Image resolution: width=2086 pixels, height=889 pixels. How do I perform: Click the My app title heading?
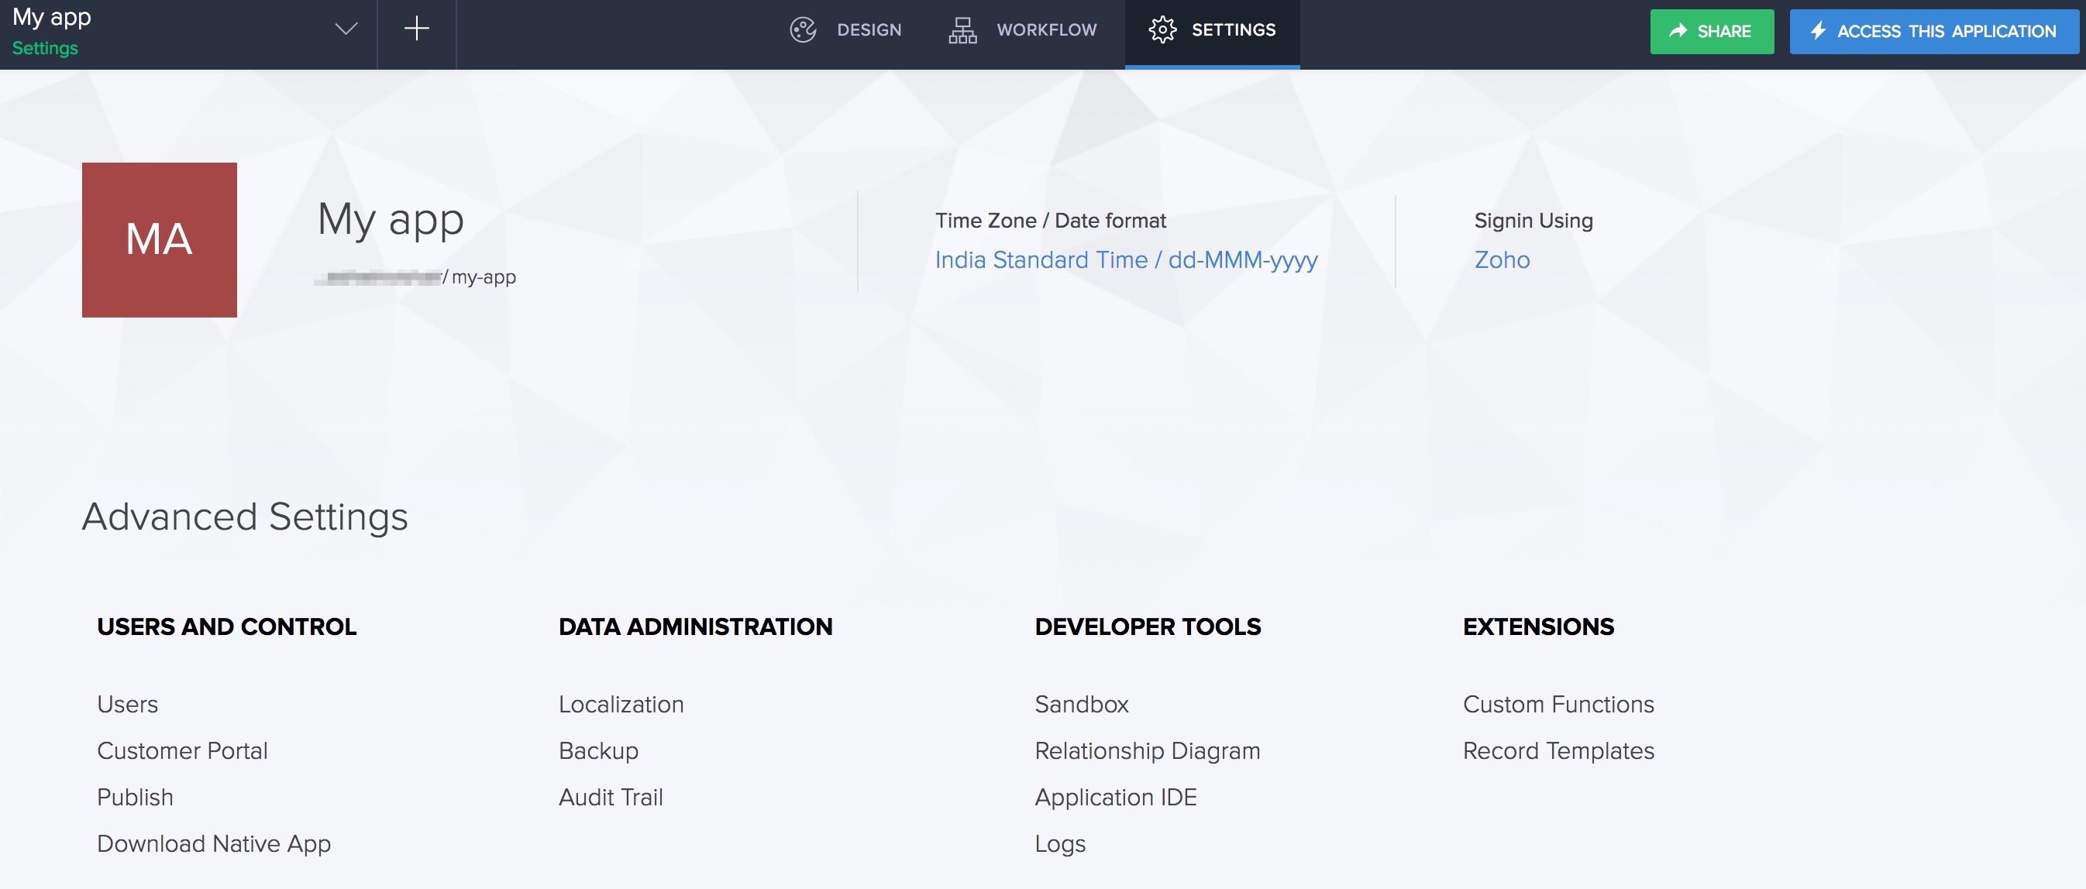[x=391, y=219]
